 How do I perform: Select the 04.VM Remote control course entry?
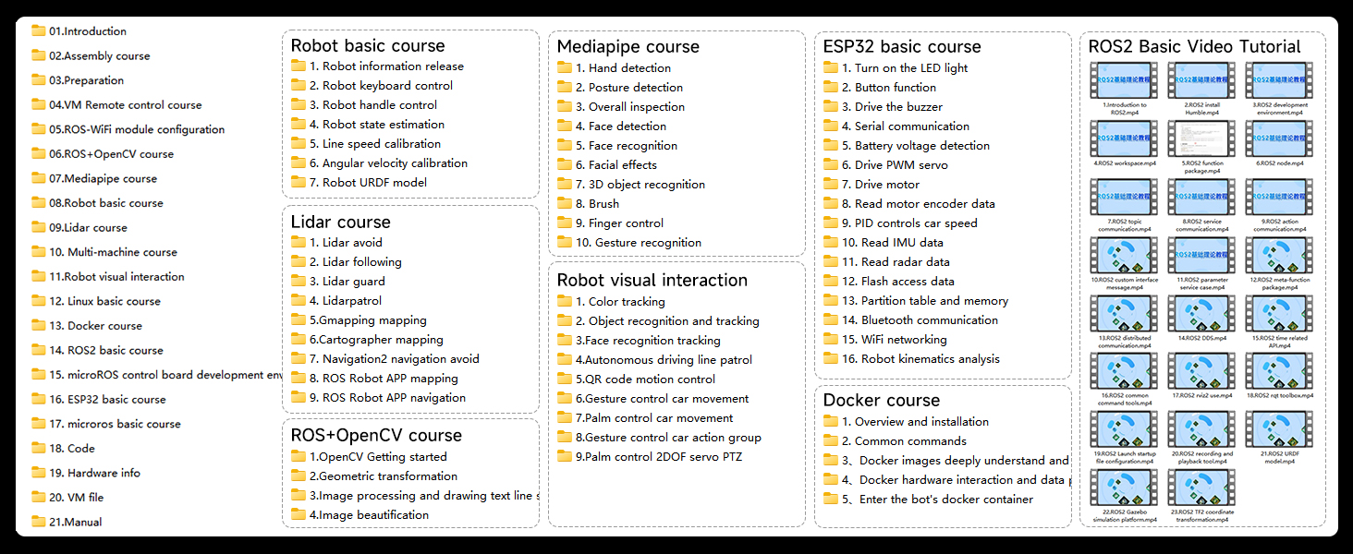pos(126,104)
